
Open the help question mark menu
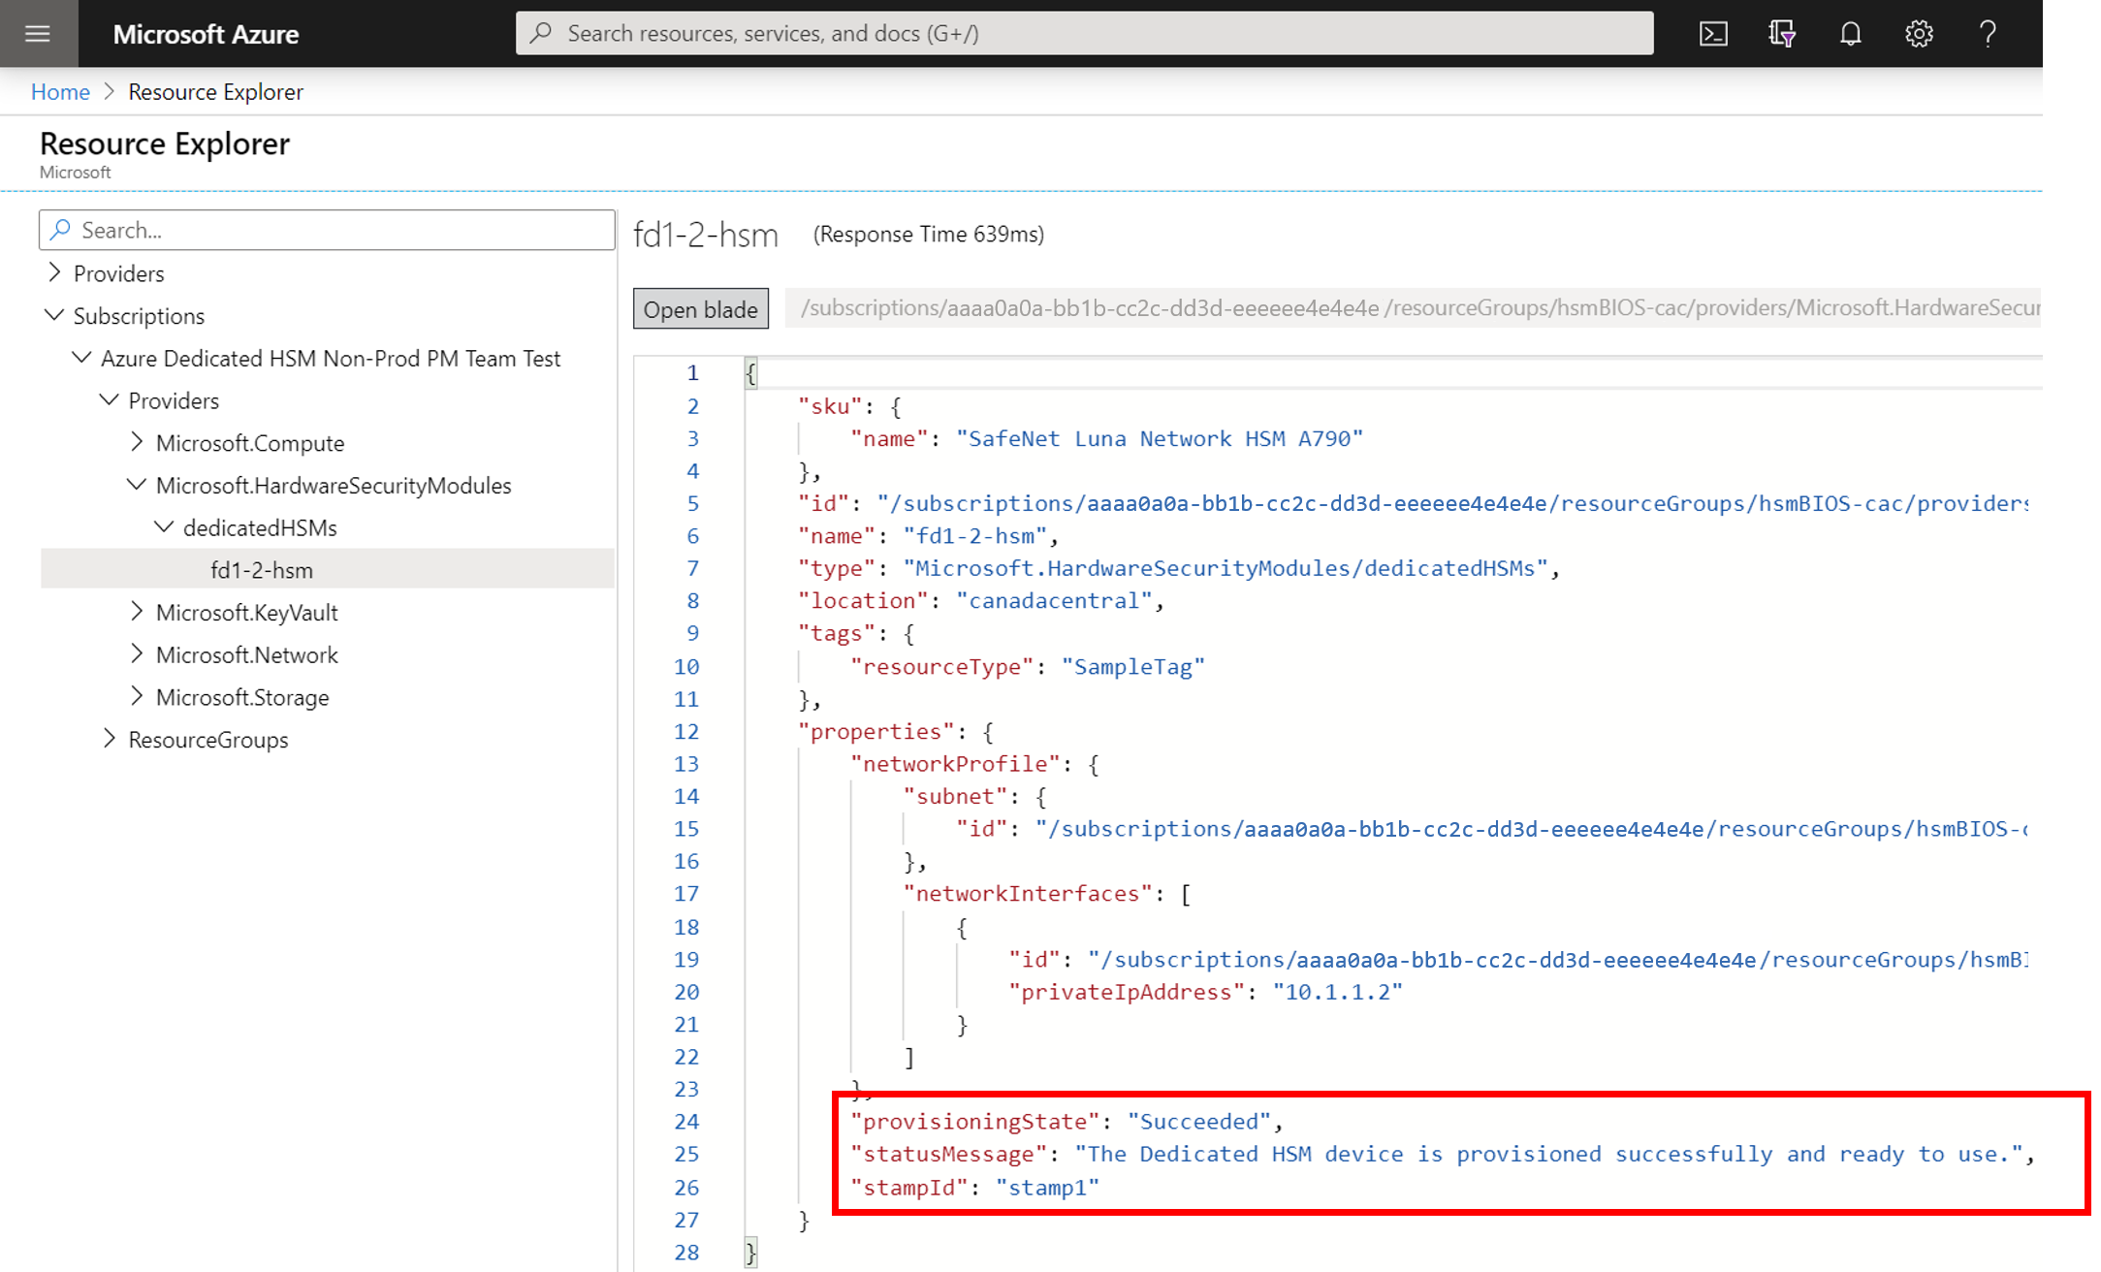(1988, 34)
